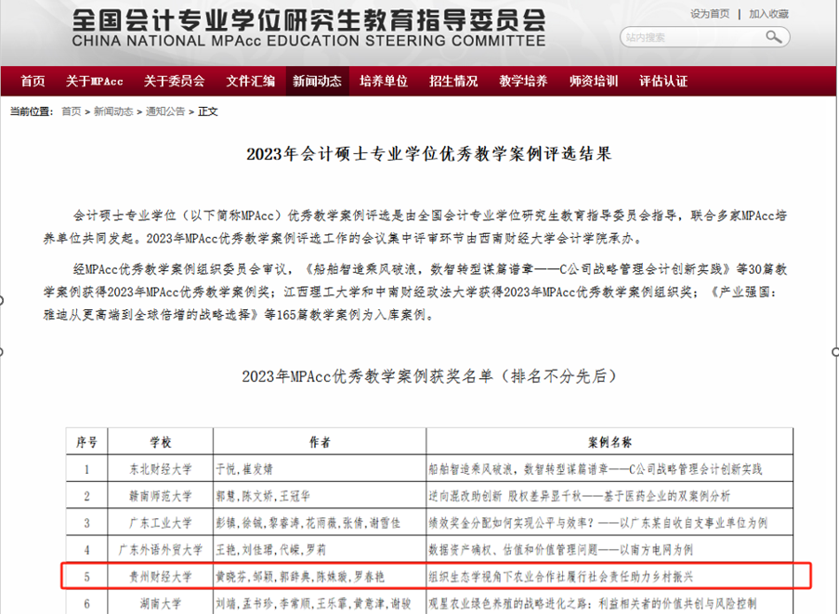Viewport: 839px width, 614px height.
Task: Open the 教学培养 navigation item
Action: click(x=523, y=82)
